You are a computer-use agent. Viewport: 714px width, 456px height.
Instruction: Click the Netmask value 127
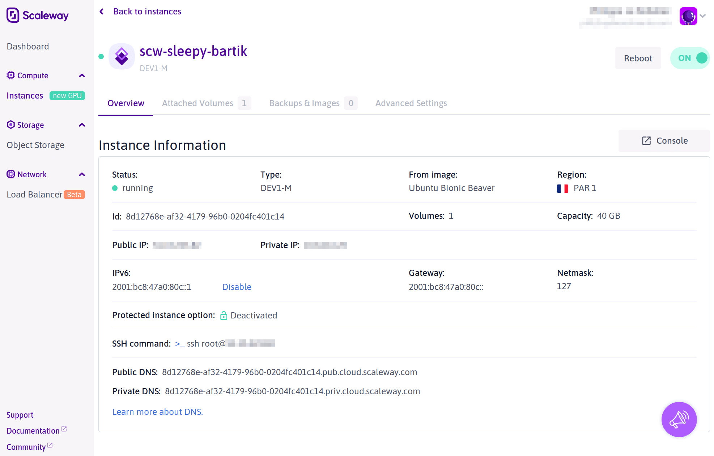(x=564, y=286)
